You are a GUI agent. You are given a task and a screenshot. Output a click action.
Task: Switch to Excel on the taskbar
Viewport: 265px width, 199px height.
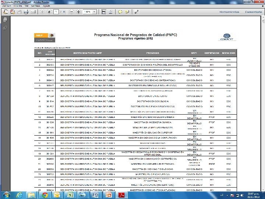click(70, 195)
